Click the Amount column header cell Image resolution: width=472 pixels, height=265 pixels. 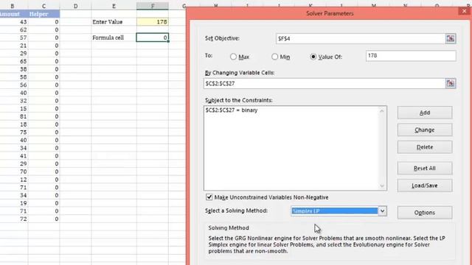coord(14,14)
